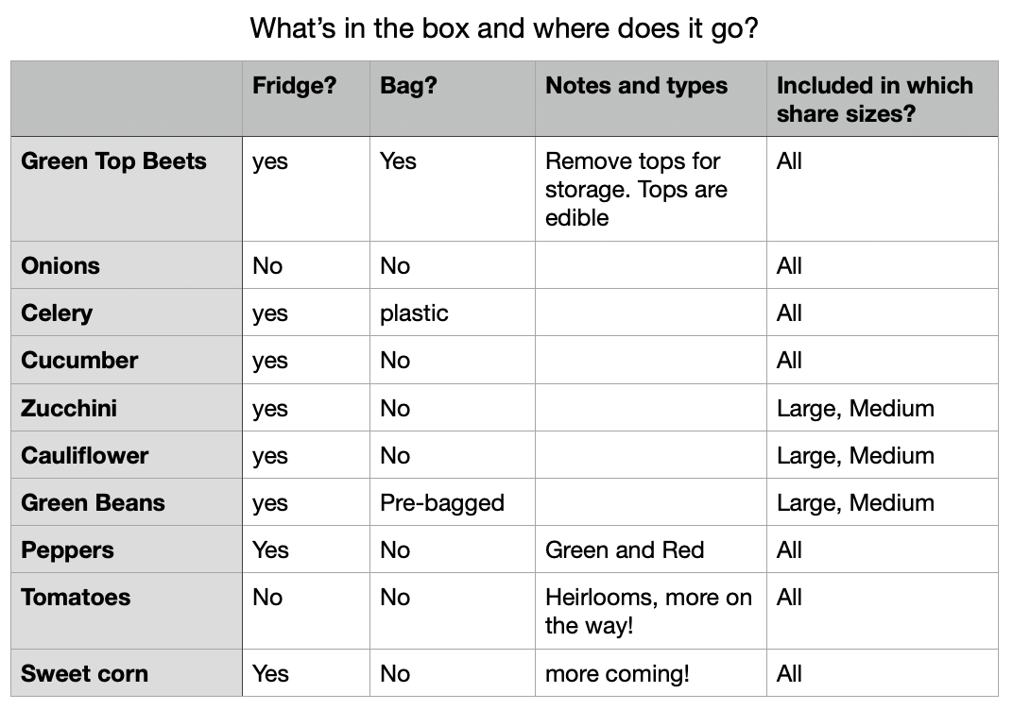Viewport: 1013px width, 710px height.
Task: Select the 'Sweet corn' row label
Action: [x=85, y=673]
